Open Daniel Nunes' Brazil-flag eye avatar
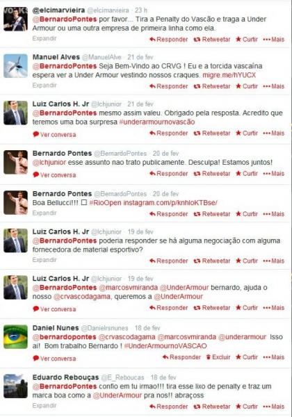This screenshot has width=292, height=417. [15, 336]
